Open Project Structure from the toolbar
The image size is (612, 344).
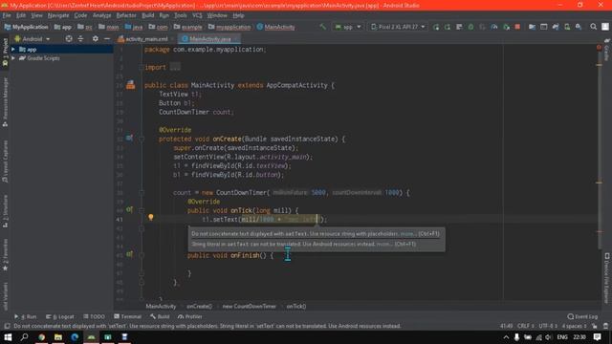(532, 27)
